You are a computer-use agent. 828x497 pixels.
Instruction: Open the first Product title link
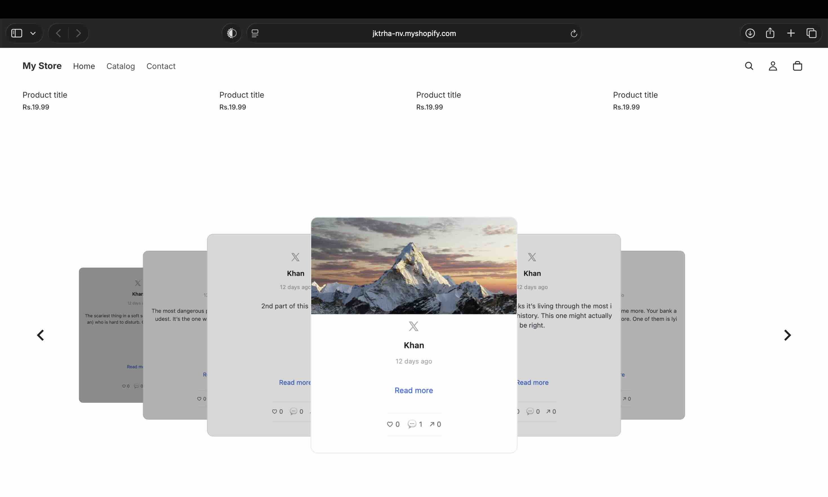(x=45, y=95)
